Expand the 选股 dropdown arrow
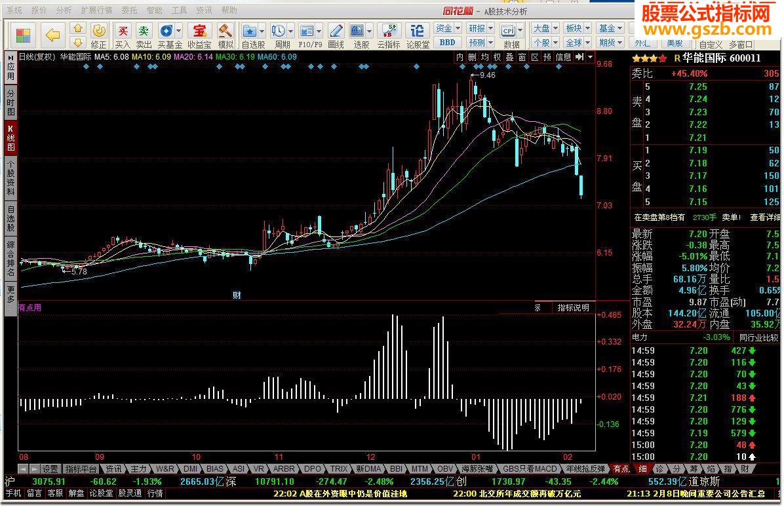 tap(370, 31)
